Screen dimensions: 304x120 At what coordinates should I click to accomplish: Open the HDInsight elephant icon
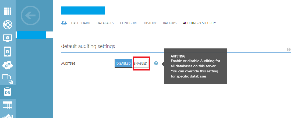point(8,116)
